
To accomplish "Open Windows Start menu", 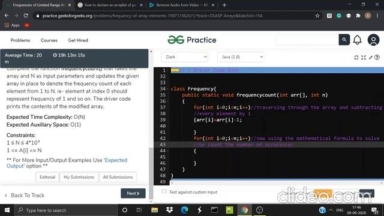I will point(7,210).
